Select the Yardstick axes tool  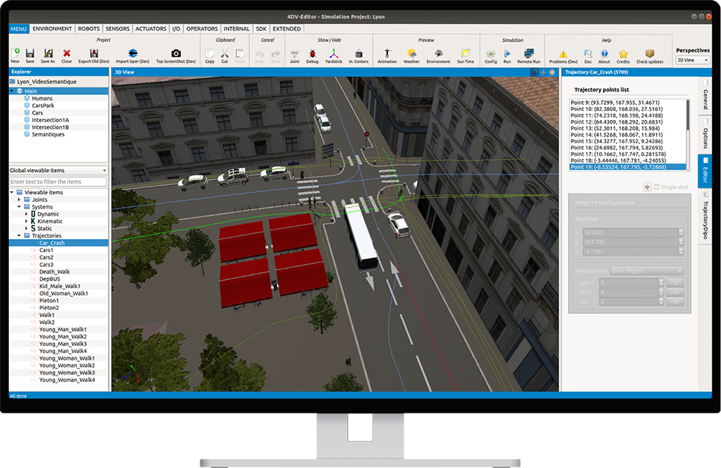(x=334, y=54)
